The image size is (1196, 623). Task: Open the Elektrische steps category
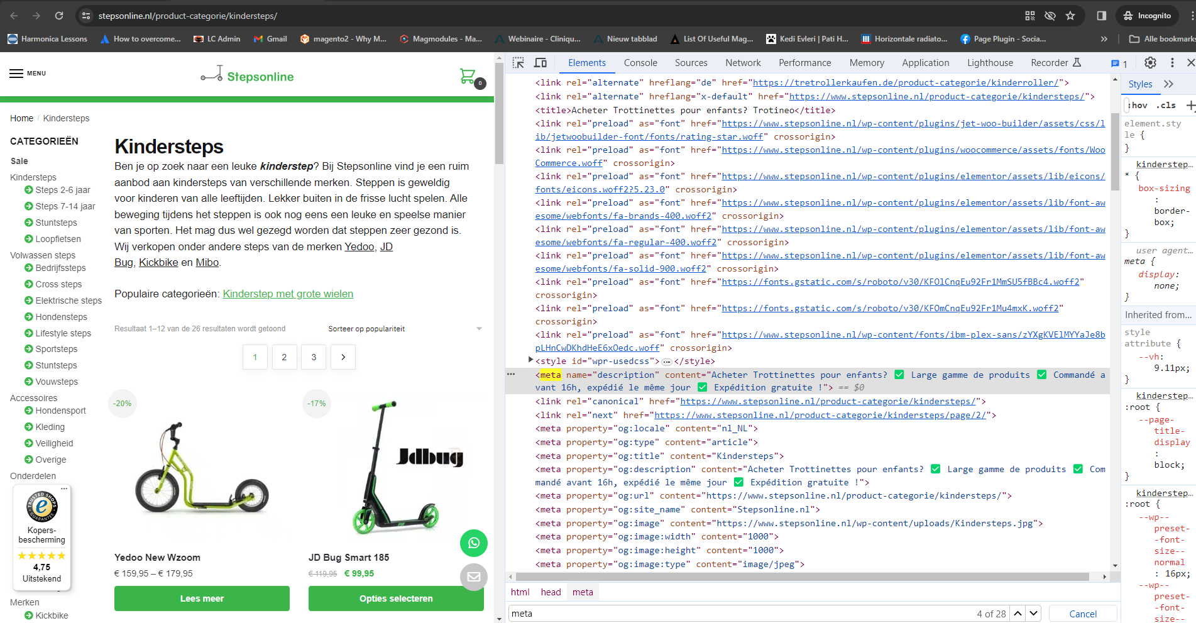[x=68, y=300]
